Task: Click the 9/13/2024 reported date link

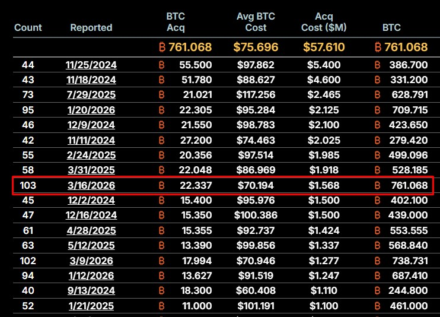Action: (91, 291)
